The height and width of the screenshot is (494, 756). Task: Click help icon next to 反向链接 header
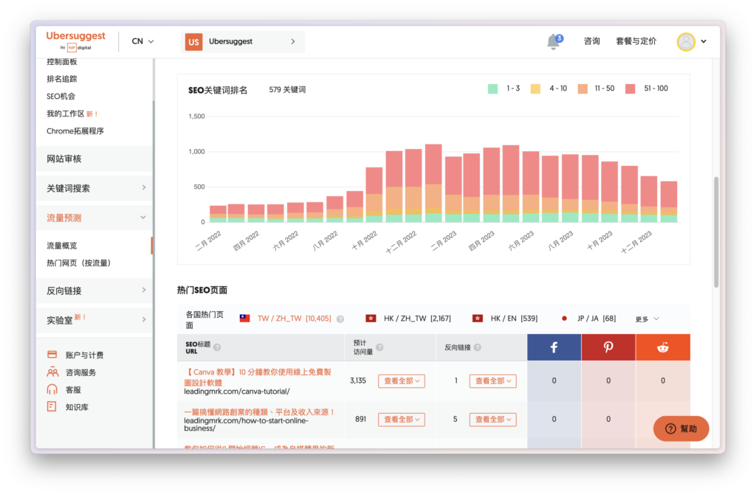[478, 347]
